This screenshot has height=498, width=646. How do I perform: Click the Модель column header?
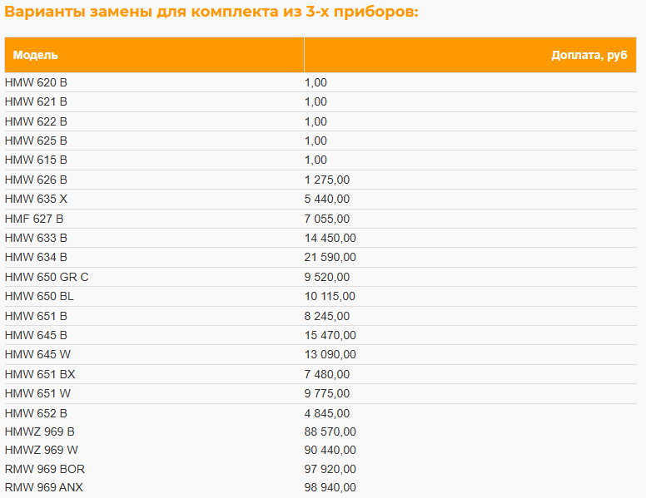tap(154, 55)
